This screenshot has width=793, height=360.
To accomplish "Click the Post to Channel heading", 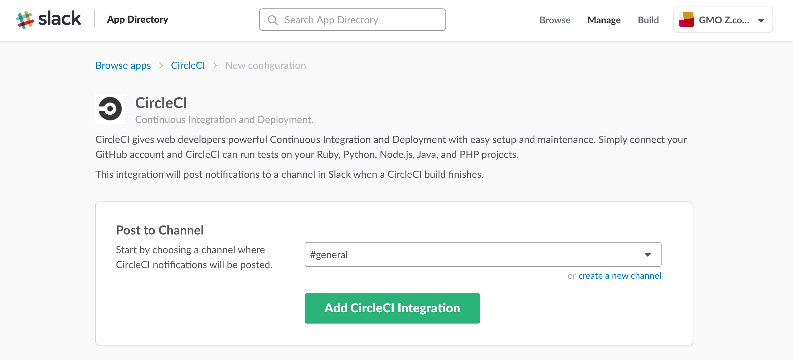I will [160, 230].
